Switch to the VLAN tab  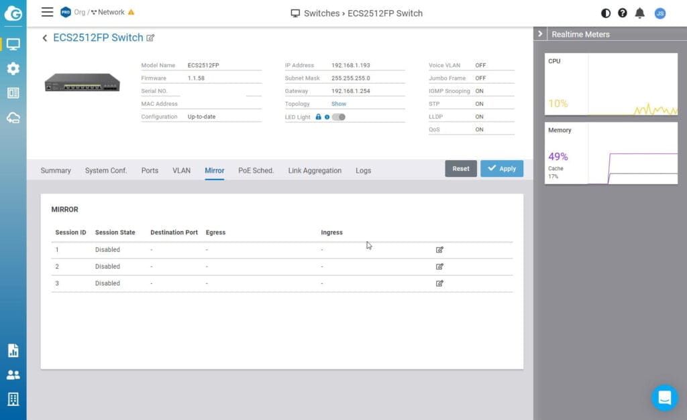click(x=181, y=170)
